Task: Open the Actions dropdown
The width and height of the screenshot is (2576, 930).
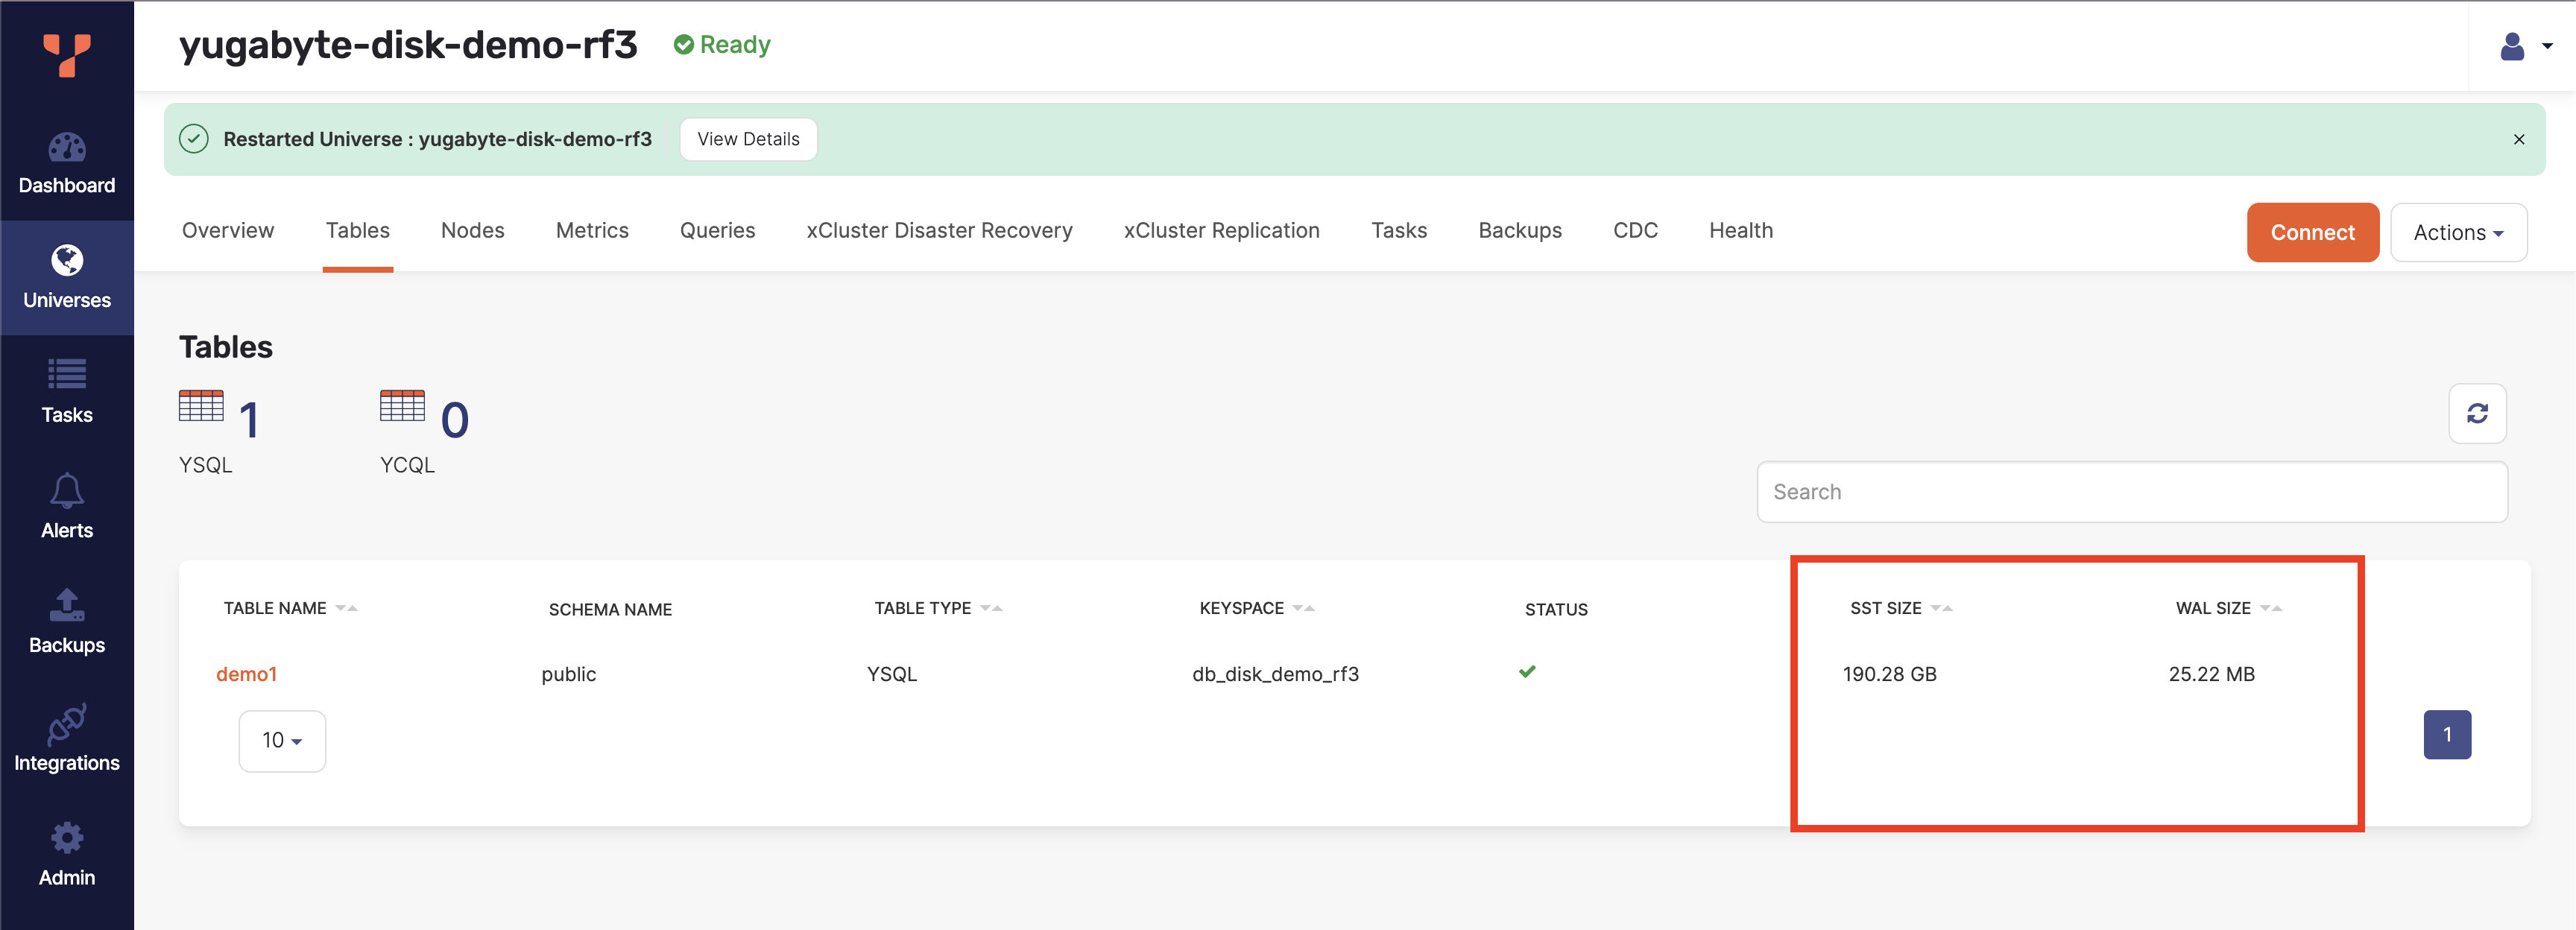Action: coord(2458,232)
